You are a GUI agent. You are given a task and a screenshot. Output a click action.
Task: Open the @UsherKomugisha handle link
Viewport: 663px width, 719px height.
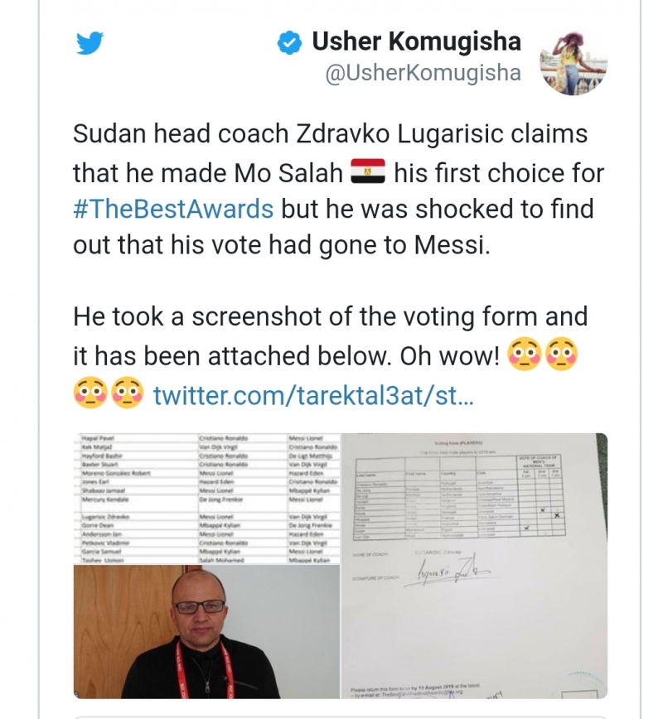[x=423, y=73]
